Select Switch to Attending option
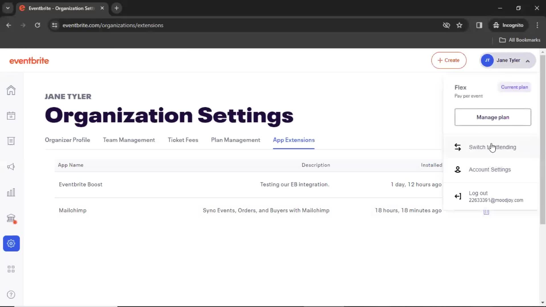The image size is (546, 307). pos(492,147)
